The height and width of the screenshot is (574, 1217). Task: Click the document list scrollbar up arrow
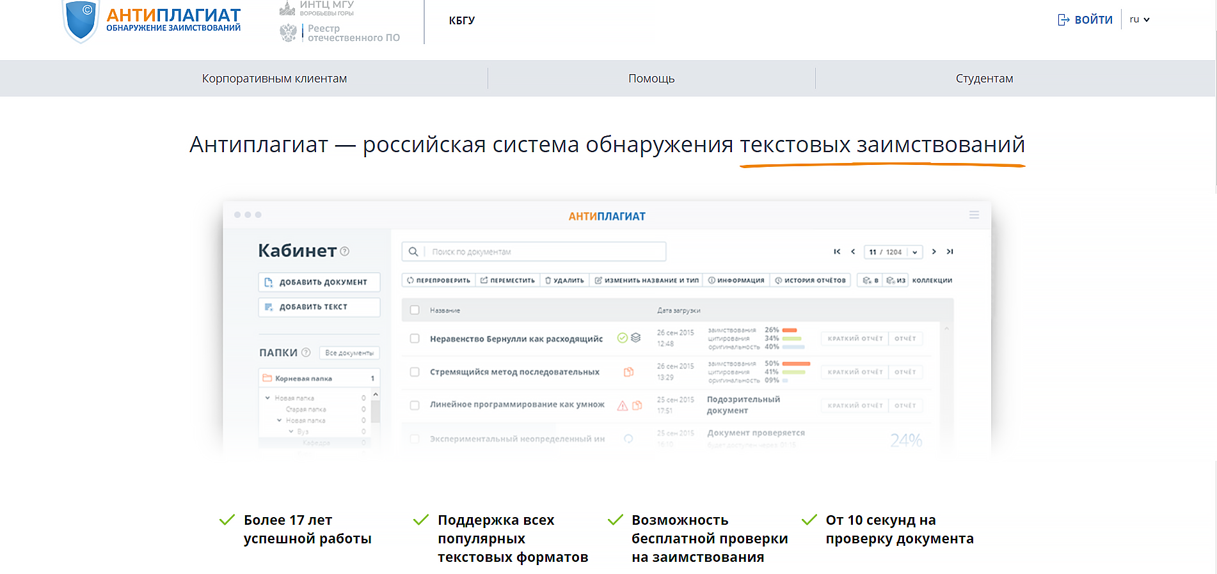(946, 329)
